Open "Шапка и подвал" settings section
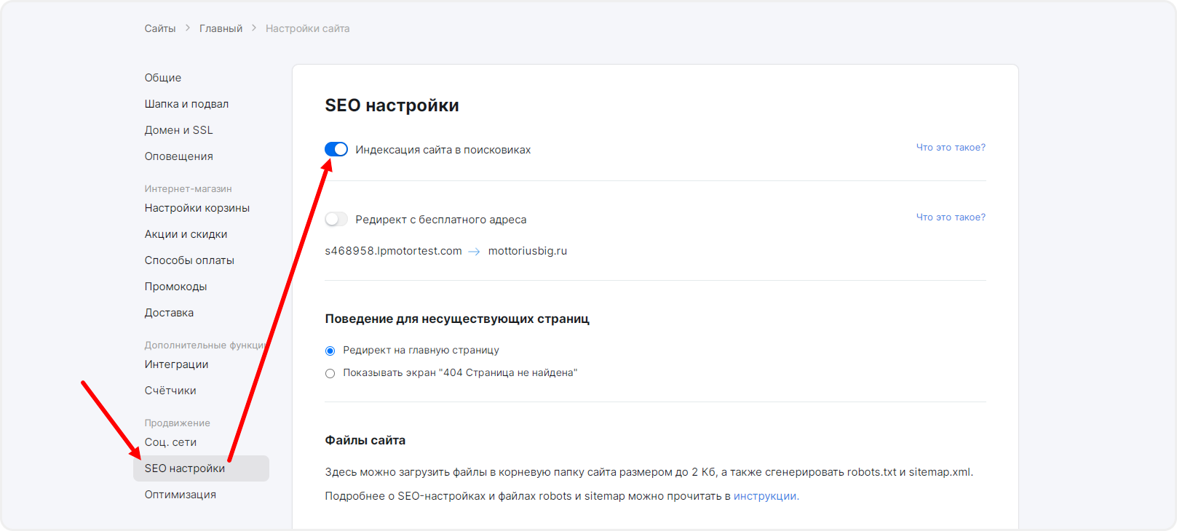Image resolution: width=1177 pixels, height=531 pixels. 186,104
